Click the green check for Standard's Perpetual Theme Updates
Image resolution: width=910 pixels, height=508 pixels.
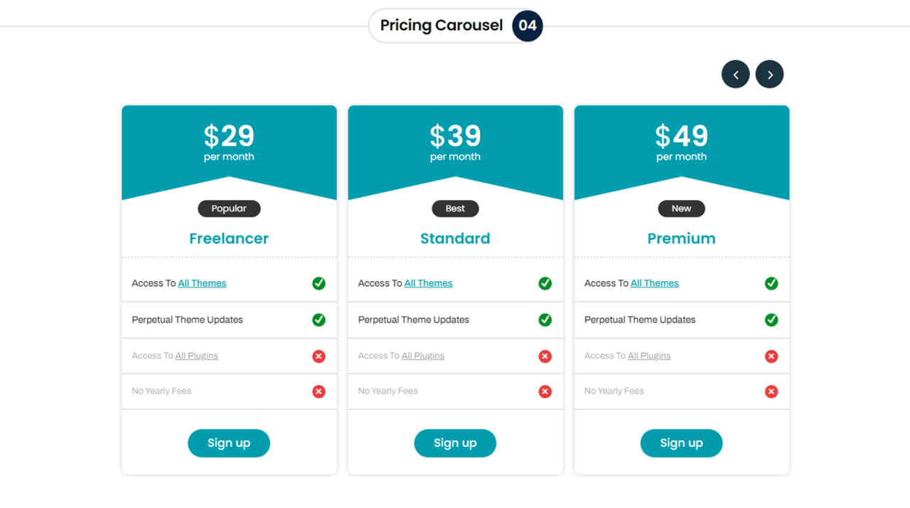tap(545, 319)
